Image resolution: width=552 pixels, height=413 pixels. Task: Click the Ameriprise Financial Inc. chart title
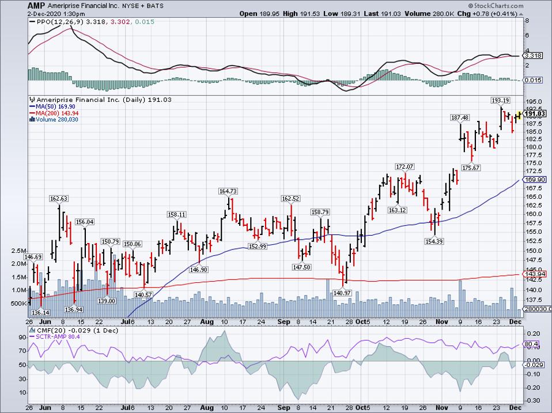coord(84,6)
